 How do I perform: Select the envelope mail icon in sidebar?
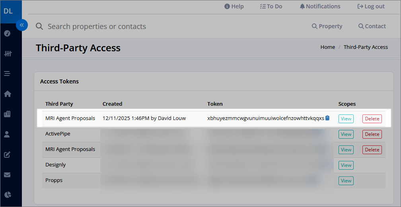(7, 175)
